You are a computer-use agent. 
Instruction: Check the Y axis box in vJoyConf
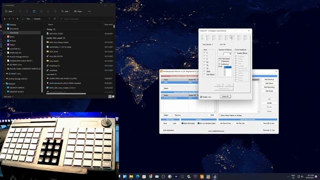point(204,56)
